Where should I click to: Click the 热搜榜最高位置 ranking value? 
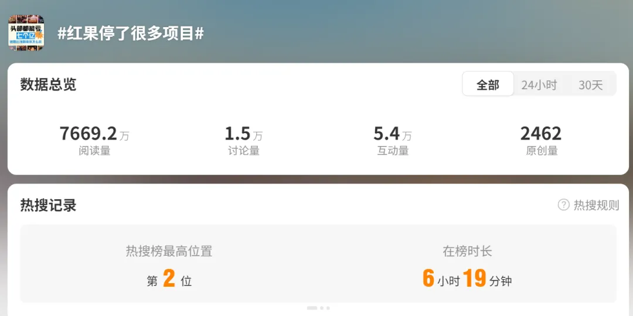click(x=169, y=279)
